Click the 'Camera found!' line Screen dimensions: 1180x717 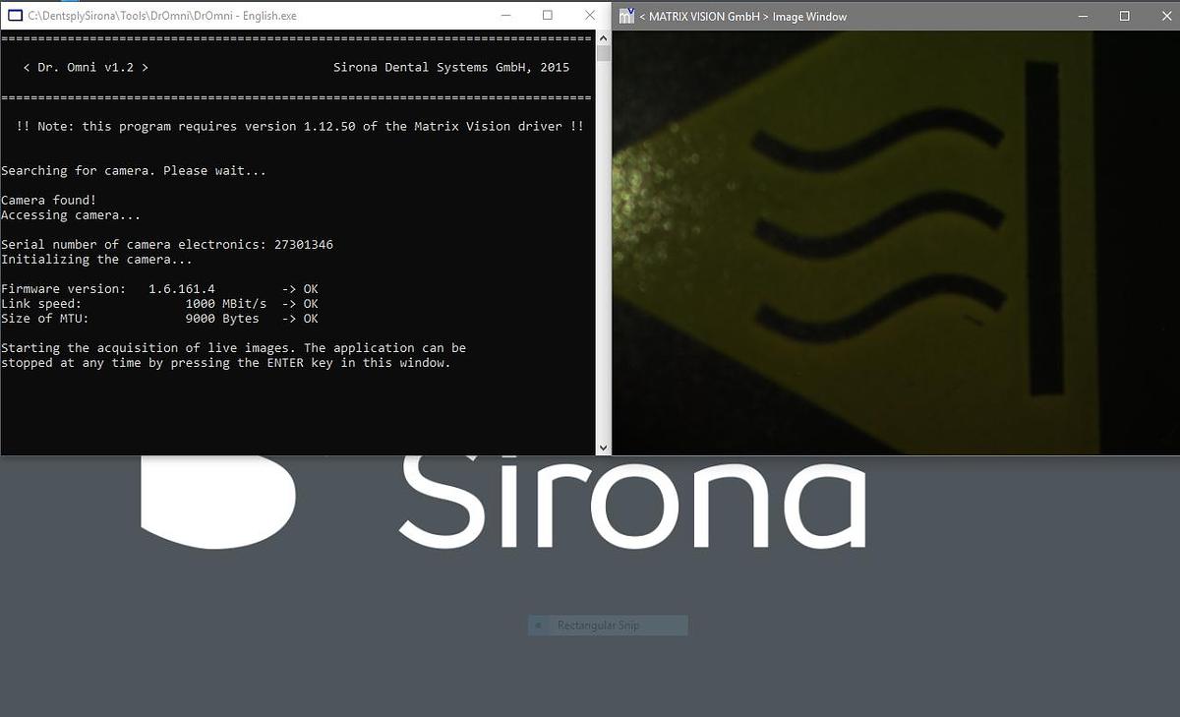point(48,201)
